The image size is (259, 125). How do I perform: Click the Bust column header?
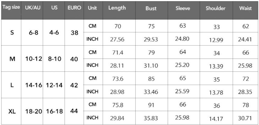pyautogui.click(x=151, y=8)
